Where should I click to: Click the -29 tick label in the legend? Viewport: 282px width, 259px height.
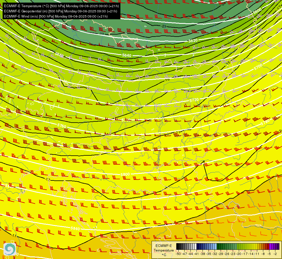point(221,254)
